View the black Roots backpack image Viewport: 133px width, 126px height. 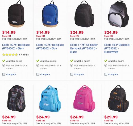coord(16,14)
